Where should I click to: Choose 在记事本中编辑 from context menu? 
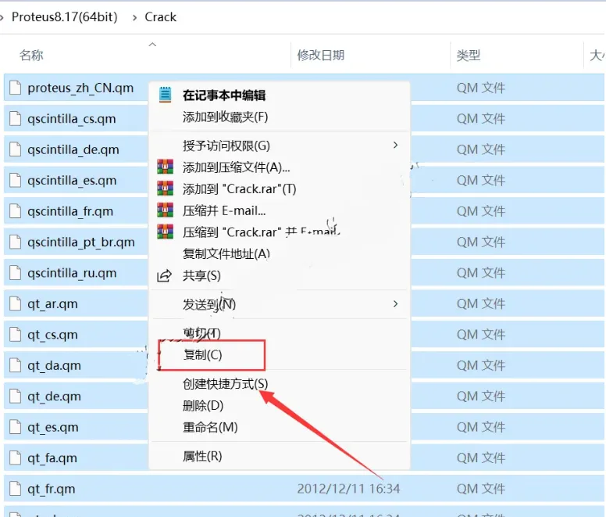click(x=224, y=95)
